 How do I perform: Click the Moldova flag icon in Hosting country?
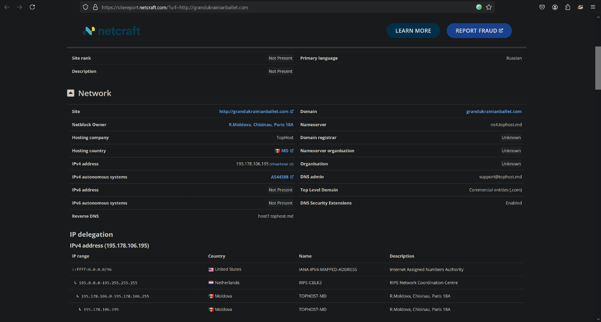coord(277,151)
